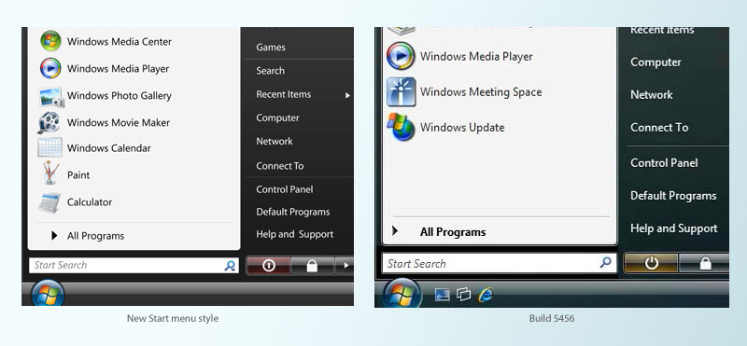Click 'Windows Movie Maker' label text
The height and width of the screenshot is (346, 747).
(119, 123)
